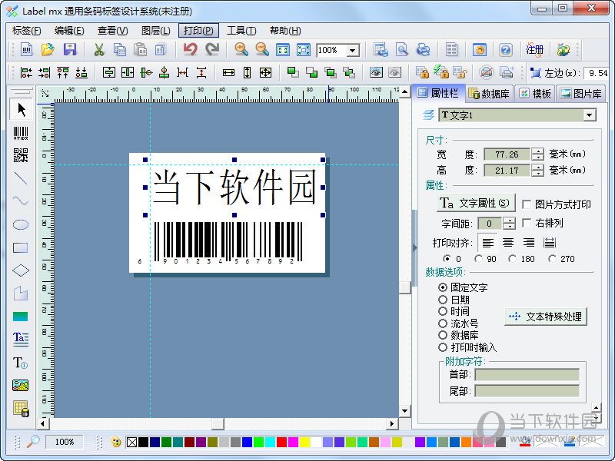Image resolution: width=615 pixels, height=461 pixels.
Task: Set print alignment to left
Action: point(487,243)
